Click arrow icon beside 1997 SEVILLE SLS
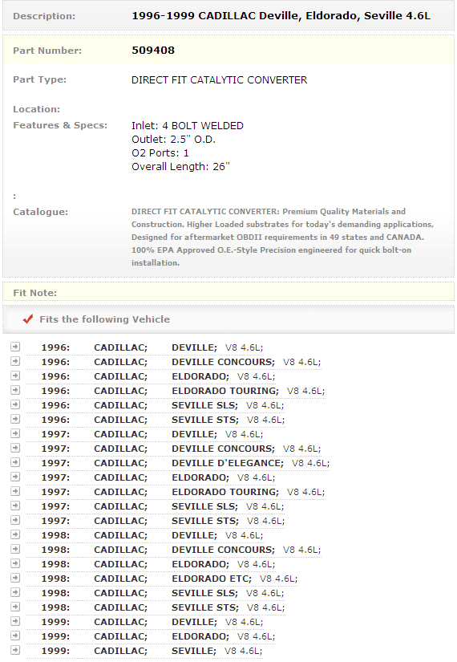457x662 pixels. (15, 506)
